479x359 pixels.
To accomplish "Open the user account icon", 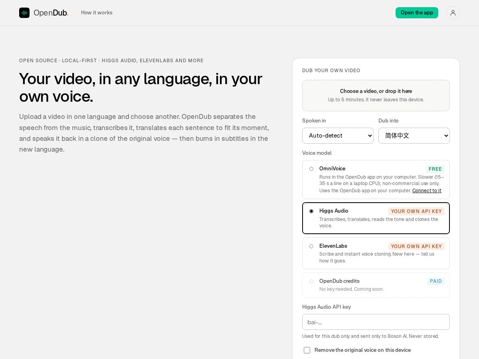I will pyautogui.click(x=453, y=13).
